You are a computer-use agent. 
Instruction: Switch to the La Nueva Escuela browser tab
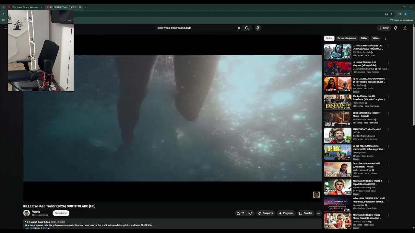[x=25, y=7]
